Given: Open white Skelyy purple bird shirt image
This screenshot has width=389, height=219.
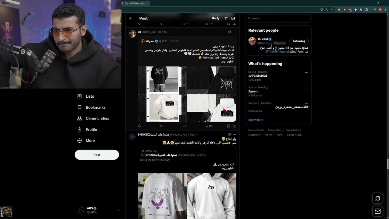Looking at the screenshot, I should point(162,196).
